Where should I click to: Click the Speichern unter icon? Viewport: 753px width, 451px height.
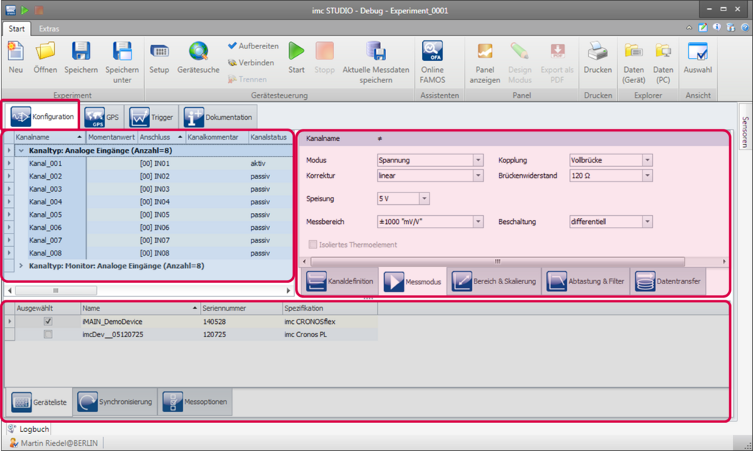[x=121, y=51]
